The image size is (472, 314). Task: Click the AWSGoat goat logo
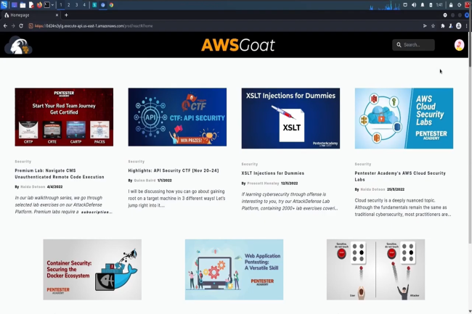(18, 45)
